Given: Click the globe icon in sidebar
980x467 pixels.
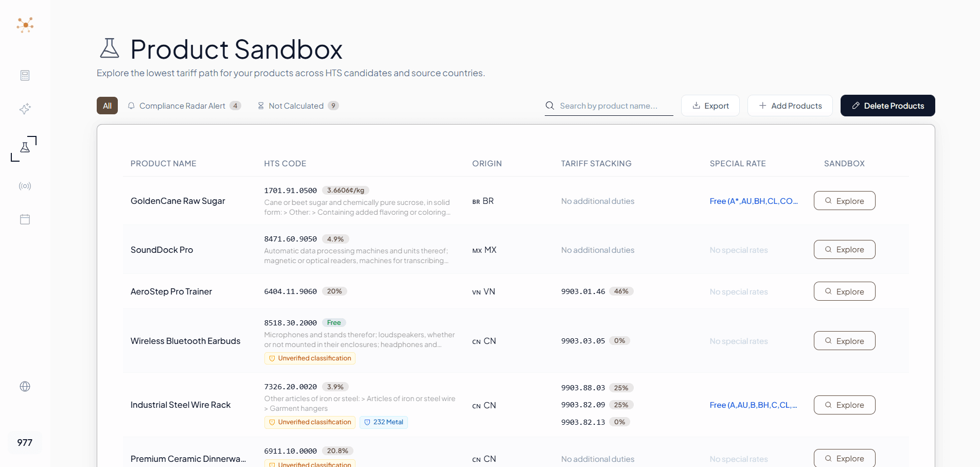Looking at the screenshot, I should pos(25,387).
